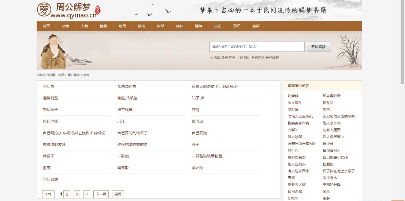Open the 自己养的动物丢了 entry
Screen dimensions: 405x201
pyautogui.click(x=133, y=133)
